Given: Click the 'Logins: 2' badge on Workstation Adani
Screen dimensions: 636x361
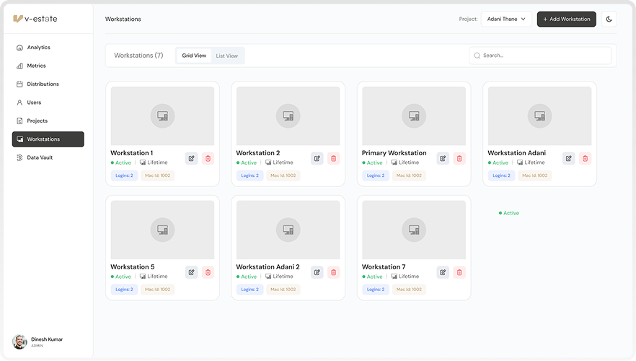Looking at the screenshot, I should click(501, 175).
